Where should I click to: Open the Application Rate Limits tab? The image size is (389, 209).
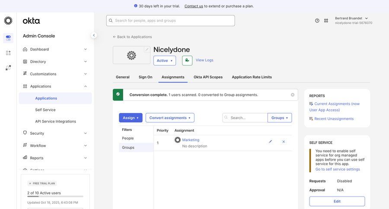[252, 77]
